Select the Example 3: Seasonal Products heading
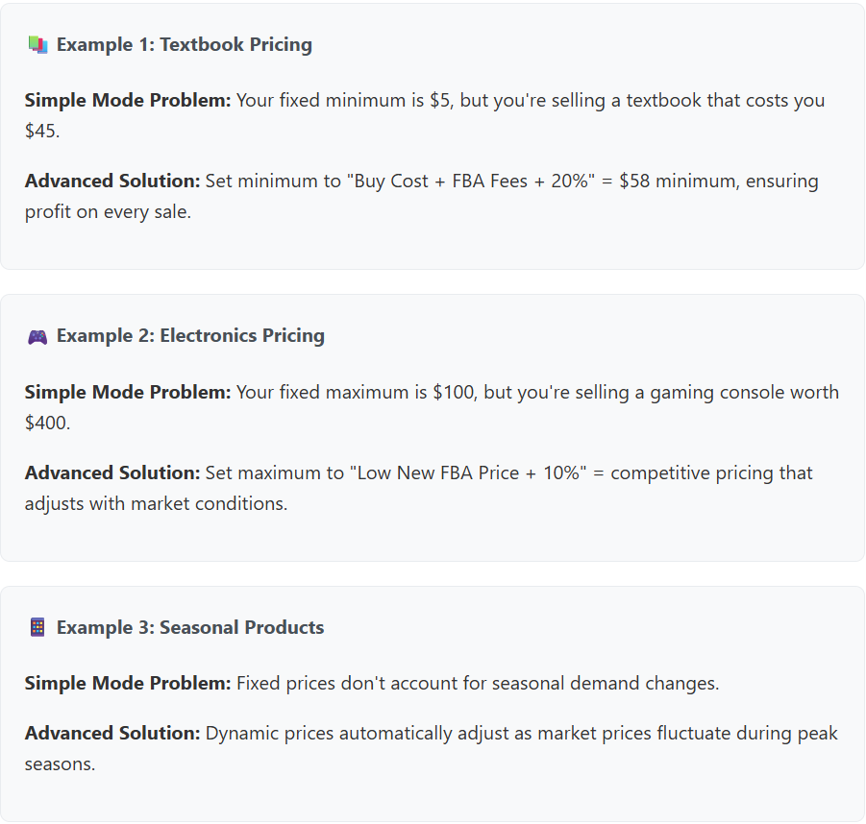The width and height of the screenshot is (866, 824). tap(190, 627)
